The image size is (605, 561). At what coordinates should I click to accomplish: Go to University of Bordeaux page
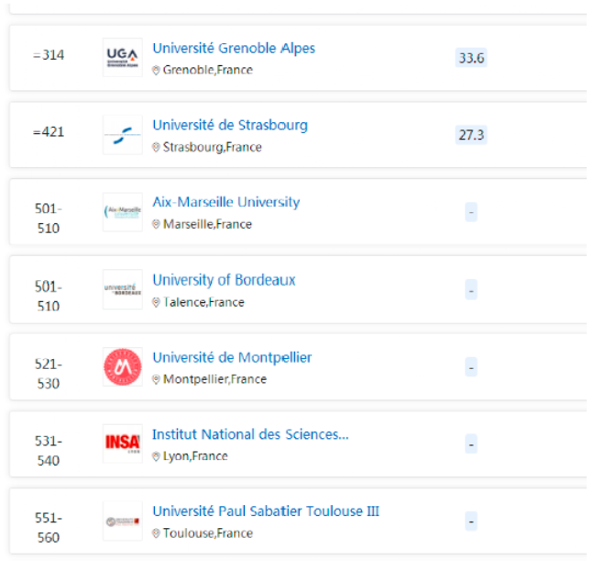224,280
